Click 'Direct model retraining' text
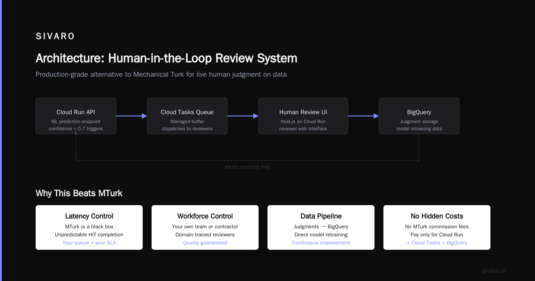 [x=321, y=235]
